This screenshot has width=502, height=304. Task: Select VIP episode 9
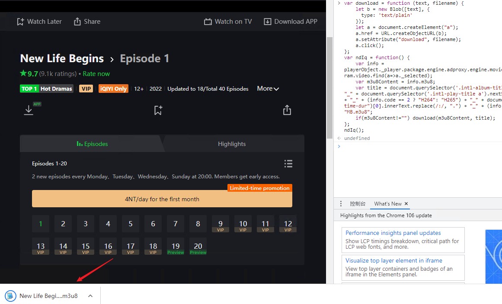click(x=221, y=223)
